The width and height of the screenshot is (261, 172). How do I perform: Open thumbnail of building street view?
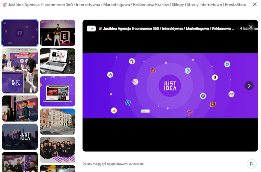57,121
